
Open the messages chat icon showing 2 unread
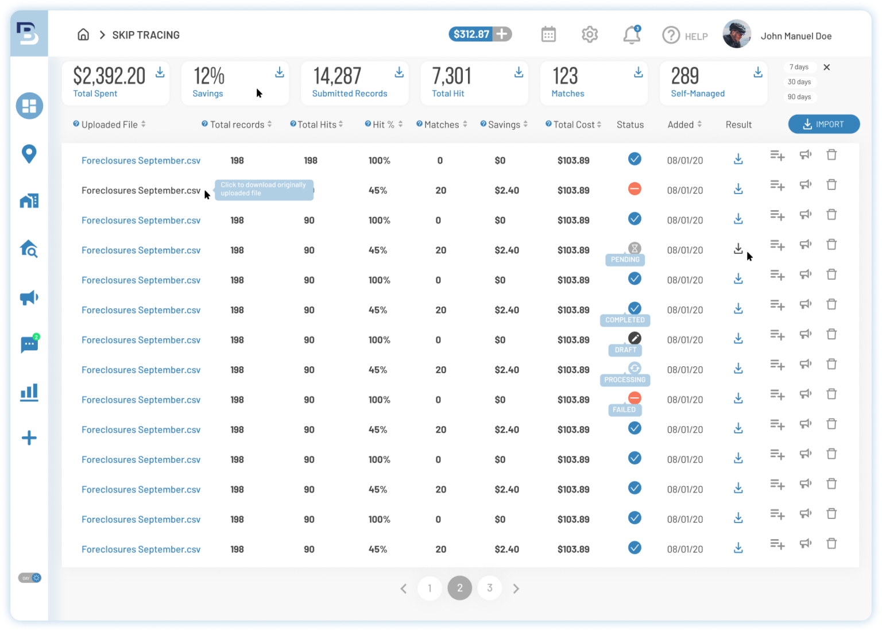[x=29, y=344]
